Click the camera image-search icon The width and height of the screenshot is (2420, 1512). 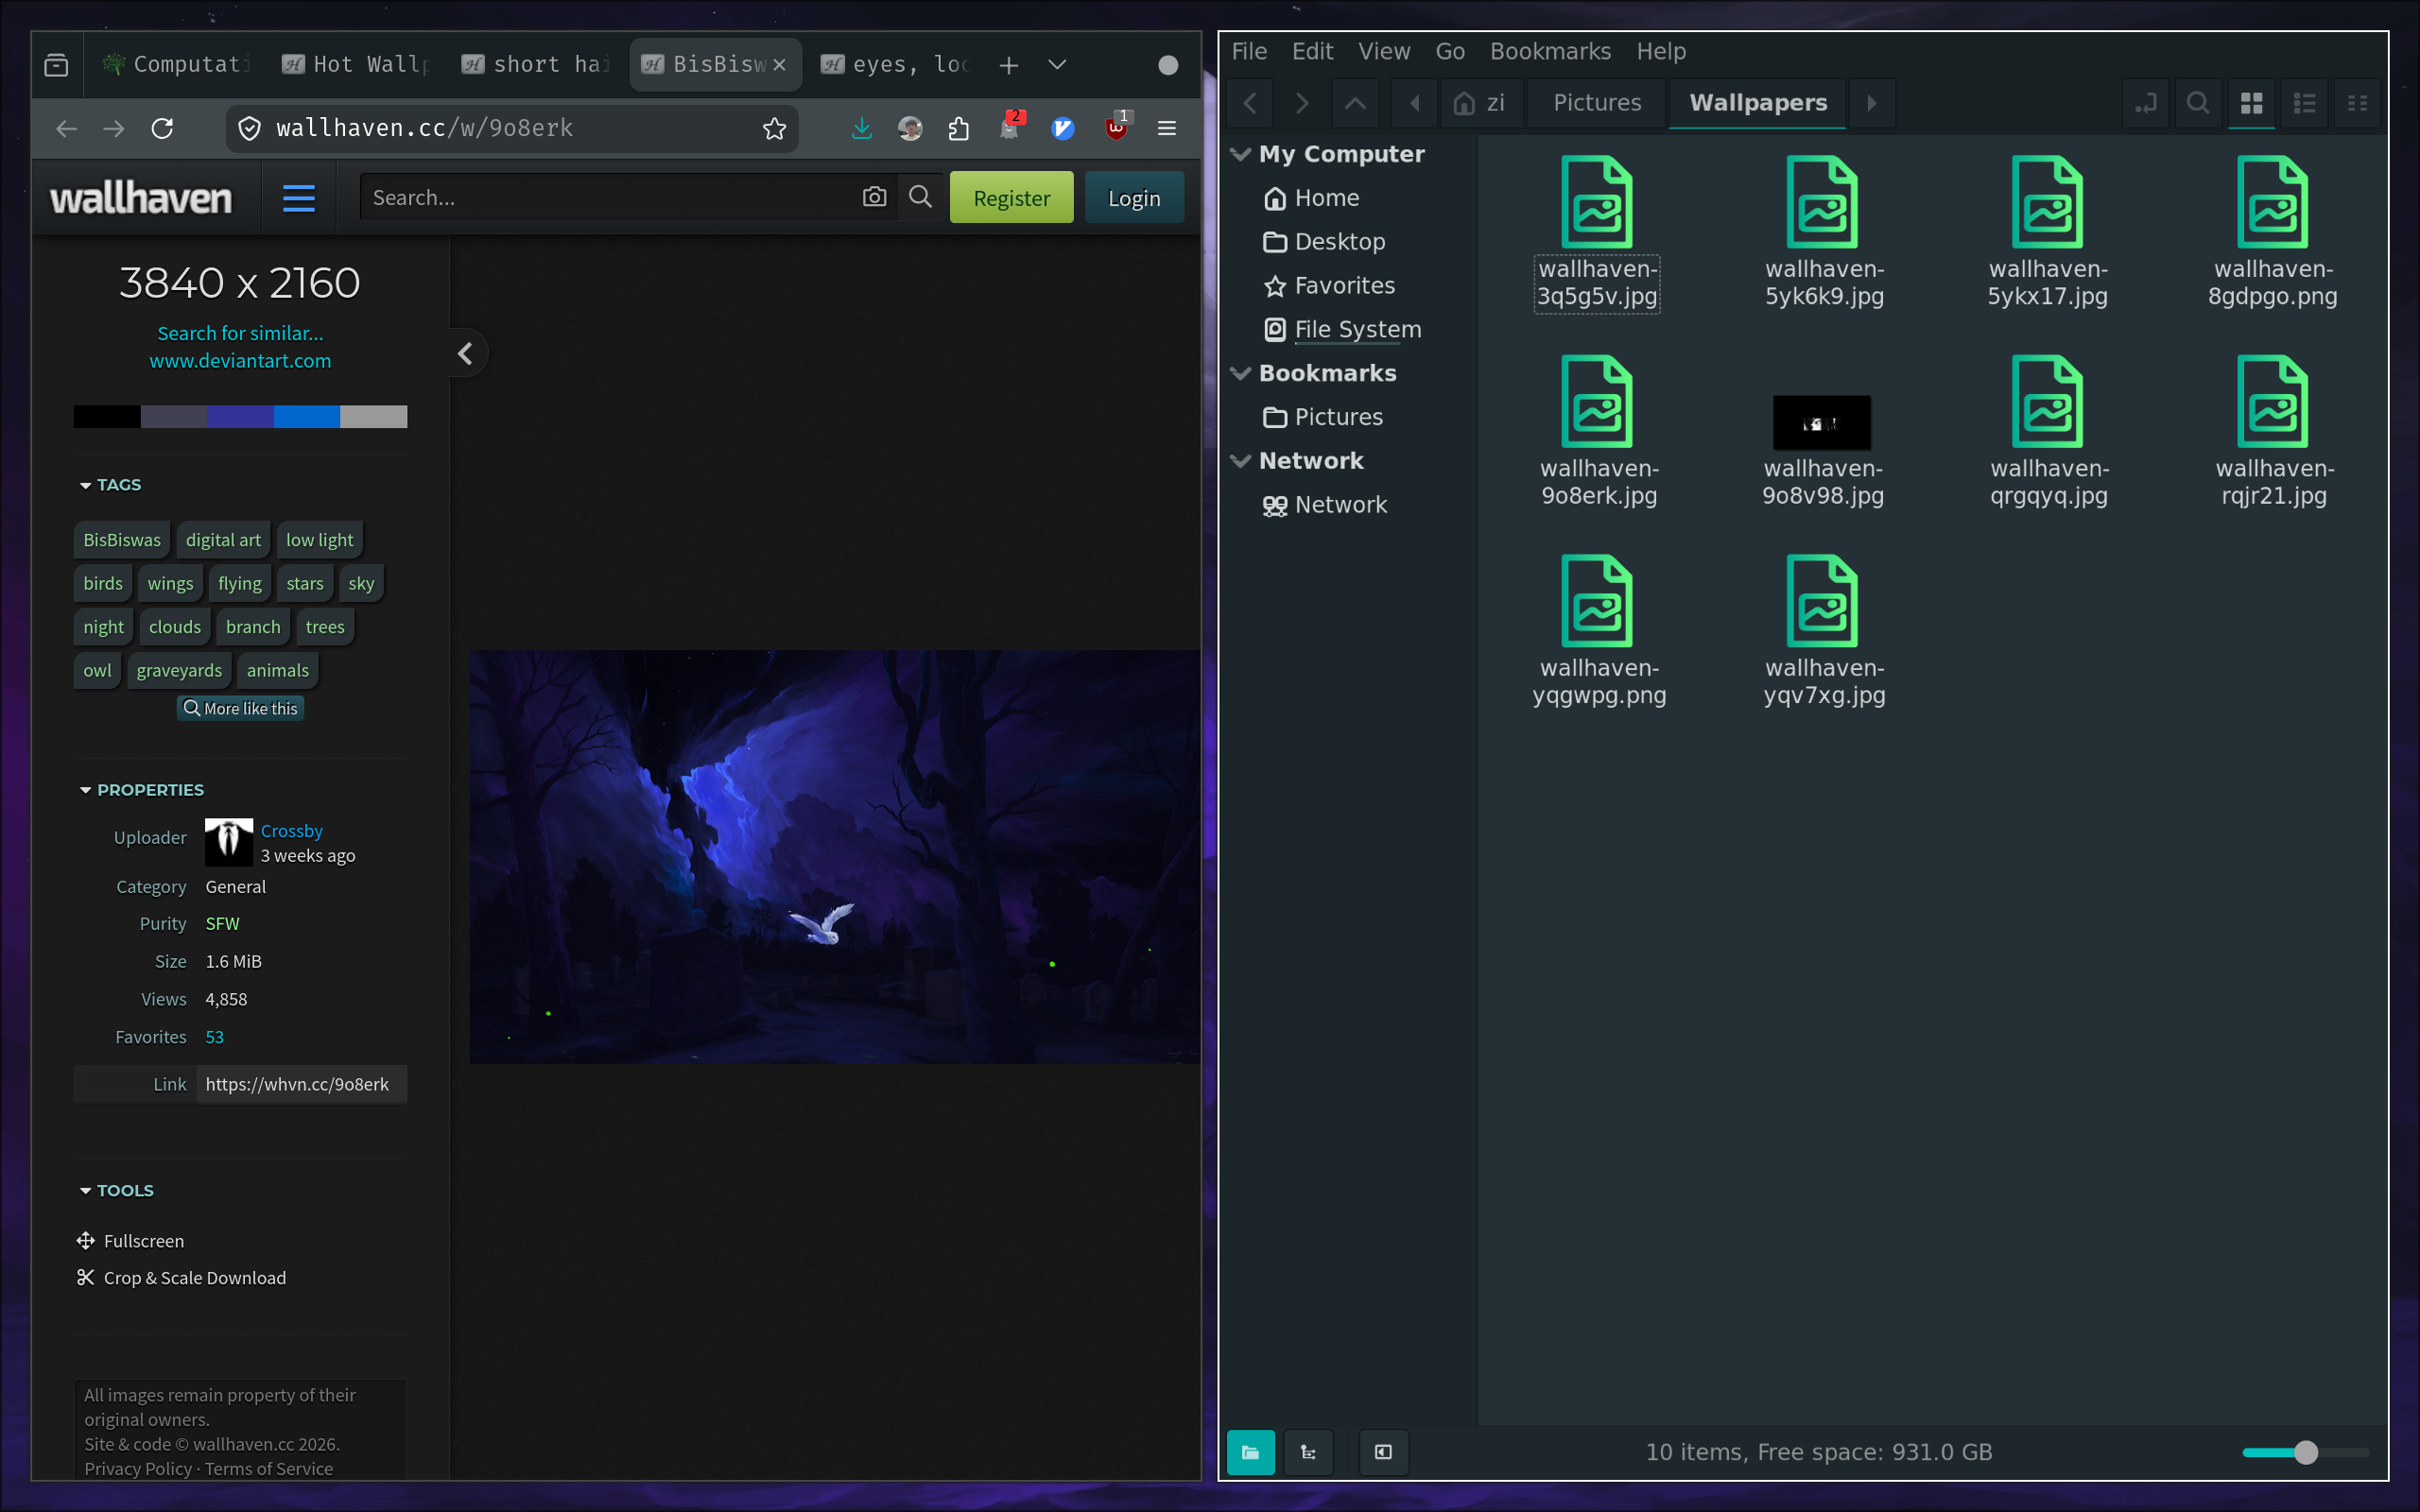(x=874, y=197)
